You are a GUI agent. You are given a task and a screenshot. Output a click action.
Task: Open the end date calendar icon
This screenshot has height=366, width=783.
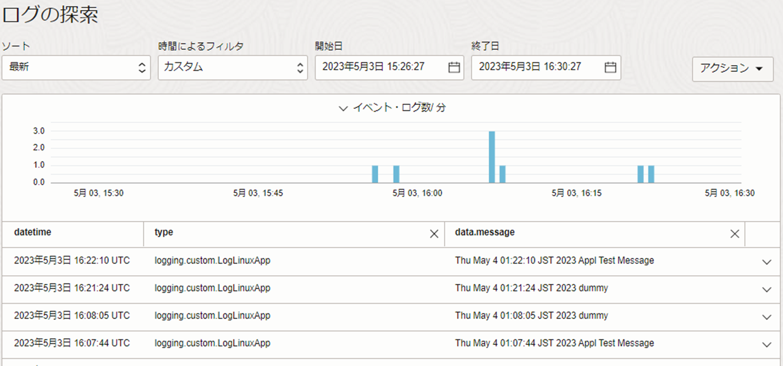point(610,67)
